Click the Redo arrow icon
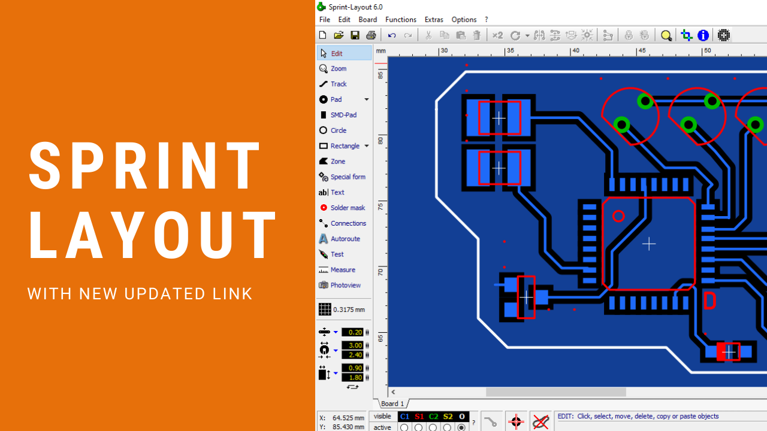This screenshot has height=431, width=767. tap(408, 35)
